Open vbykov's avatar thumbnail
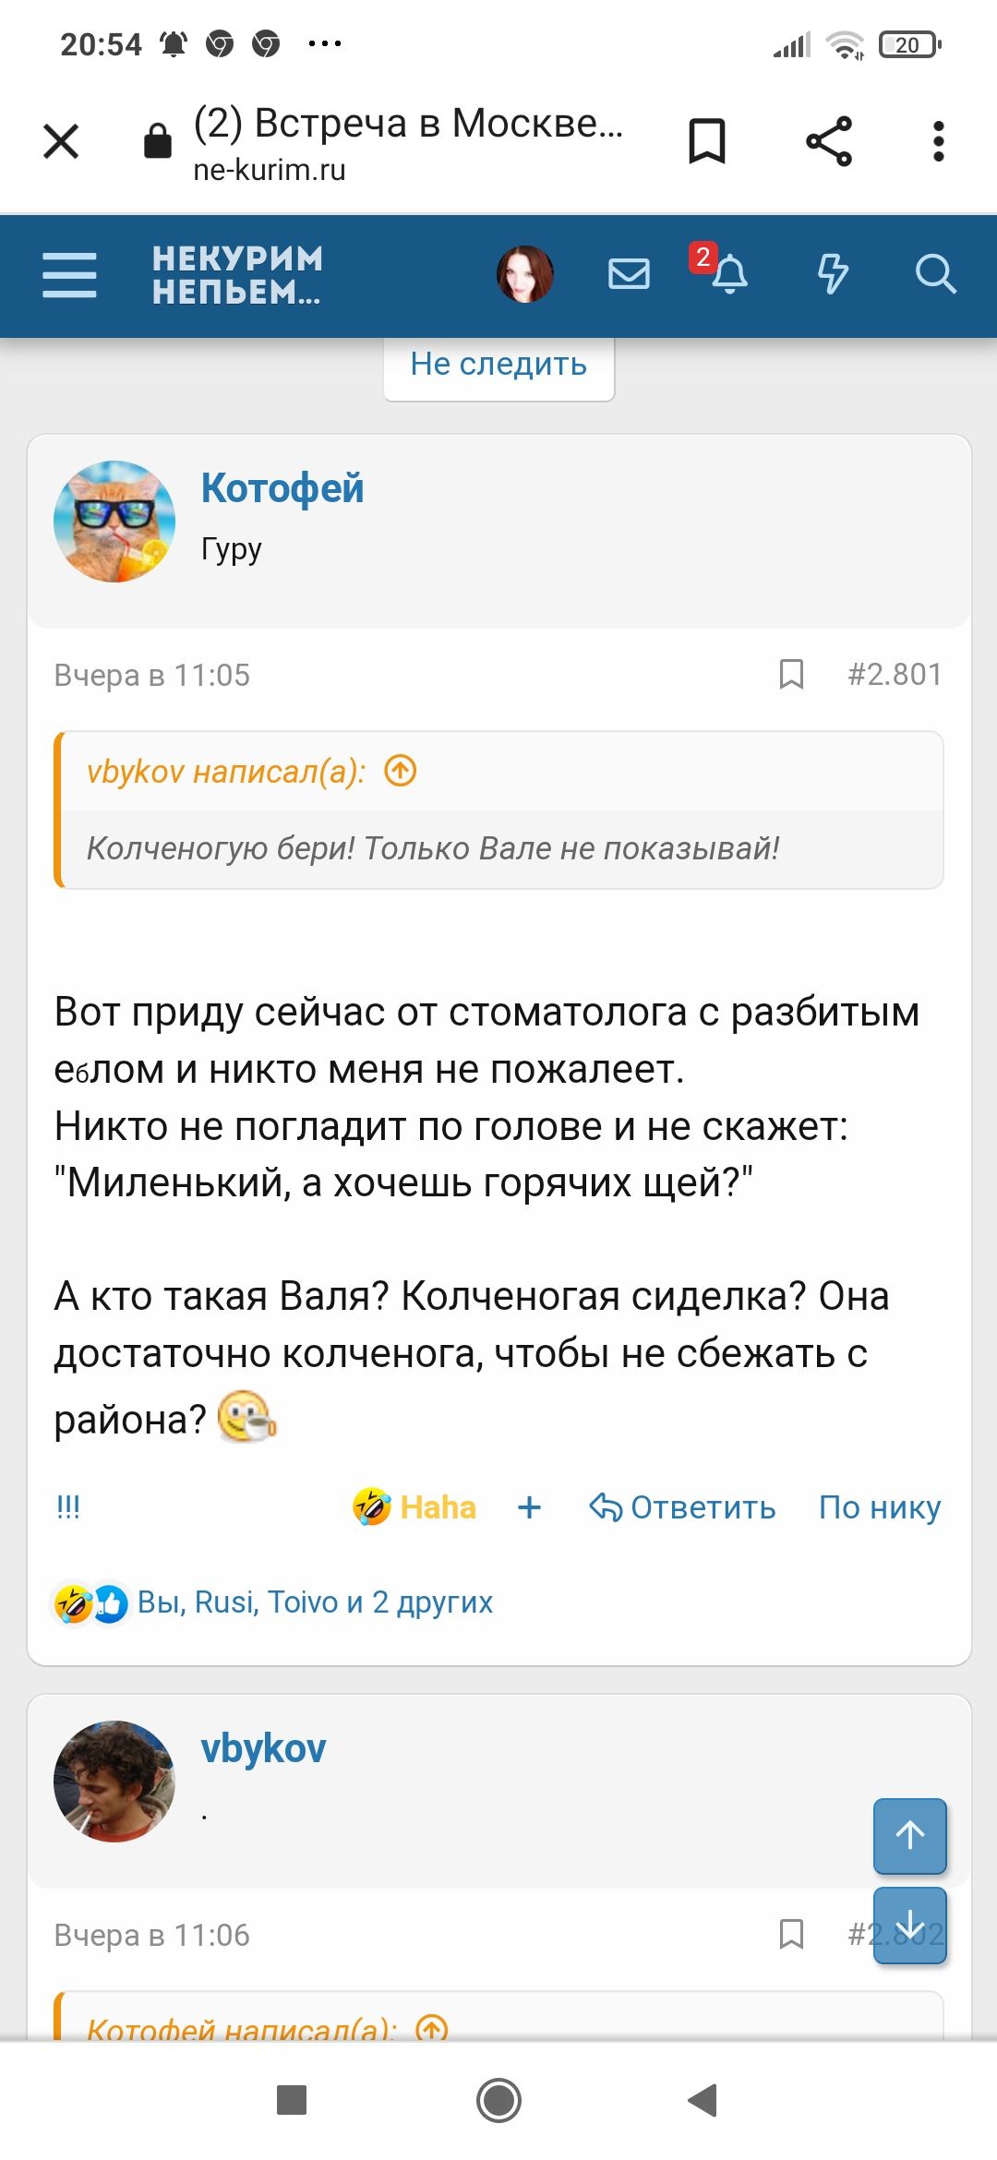This screenshot has width=997, height=2160. point(114,1781)
